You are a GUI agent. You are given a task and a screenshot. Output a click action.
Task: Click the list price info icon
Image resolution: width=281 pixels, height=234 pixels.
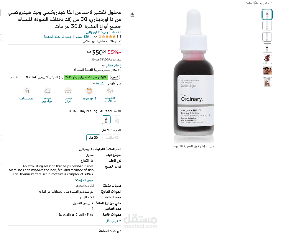coord(93,60)
